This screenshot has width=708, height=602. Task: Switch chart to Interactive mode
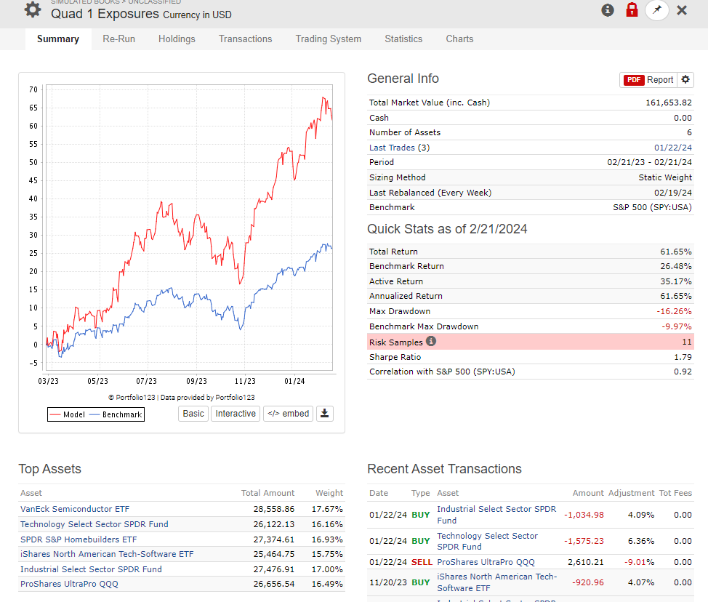point(236,413)
